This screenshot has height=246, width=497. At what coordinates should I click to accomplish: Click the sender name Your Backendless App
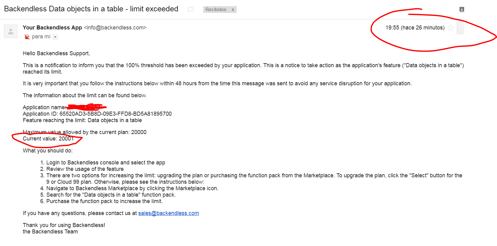coord(52,28)
